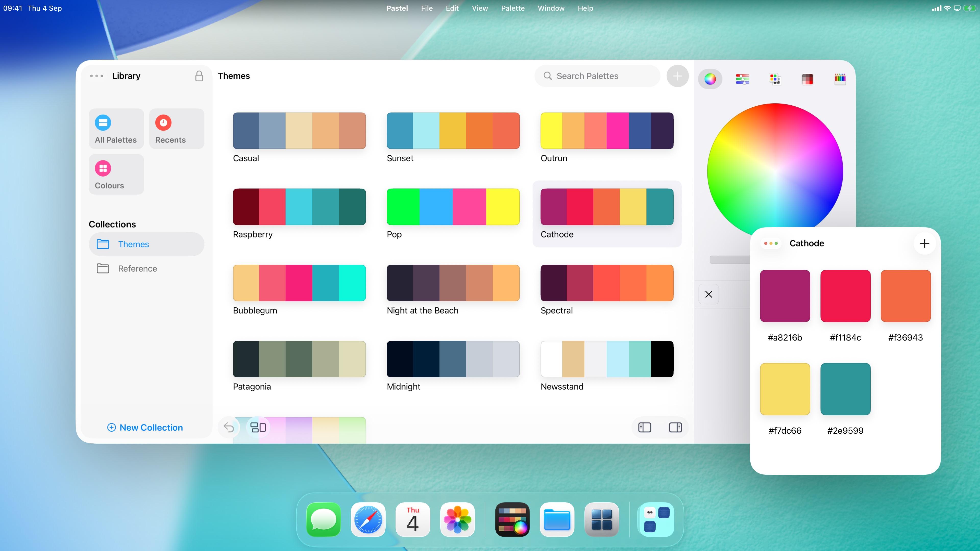Select the Themes collection

point(146,244)
